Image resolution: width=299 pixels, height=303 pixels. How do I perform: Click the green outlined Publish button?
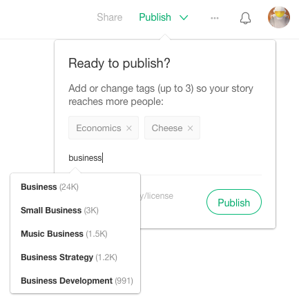234,202
